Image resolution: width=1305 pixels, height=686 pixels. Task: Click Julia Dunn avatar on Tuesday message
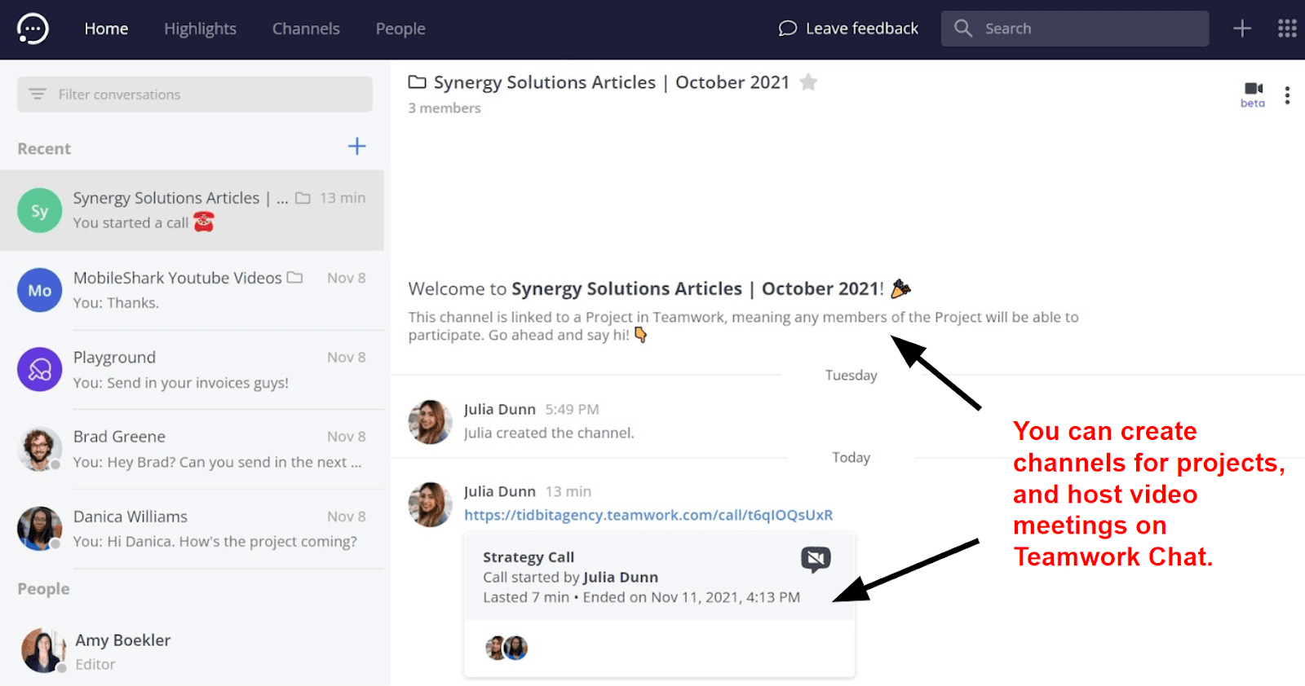[430, 421]
